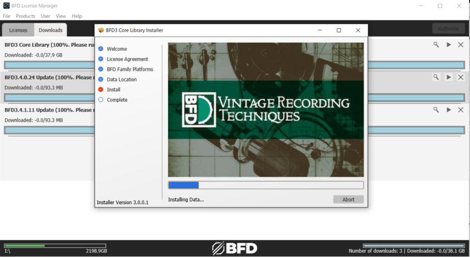This screenshot has width=470, height=257.
Task: Select the Downloads tab
Action: tap(50, 30)
